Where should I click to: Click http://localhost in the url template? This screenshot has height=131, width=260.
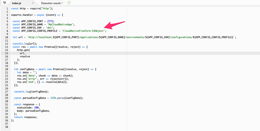pyautogui.click(x=40, y=37)
